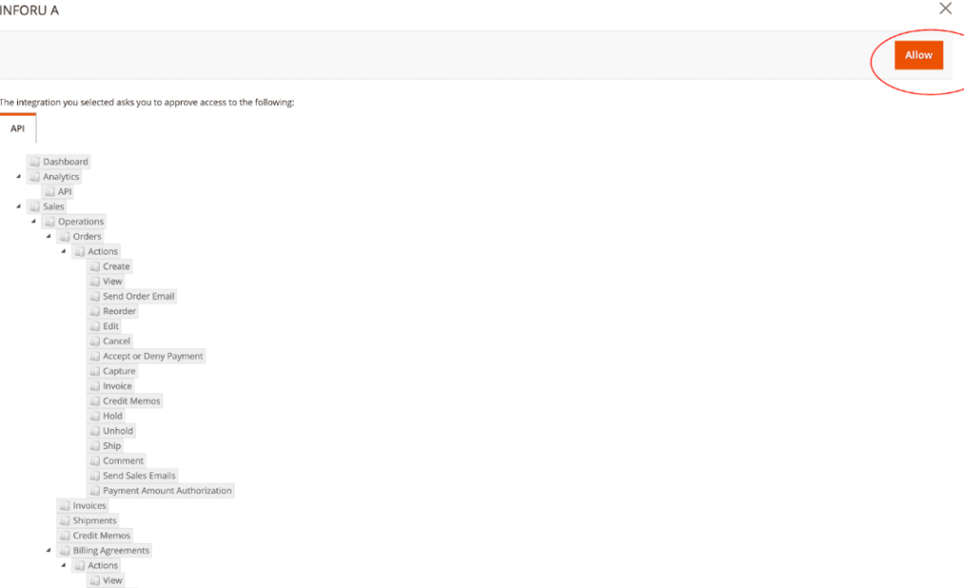Close the INFORU A dialog
The height and width of the screenshot is (588, 964).
click(x=945, y=8)
